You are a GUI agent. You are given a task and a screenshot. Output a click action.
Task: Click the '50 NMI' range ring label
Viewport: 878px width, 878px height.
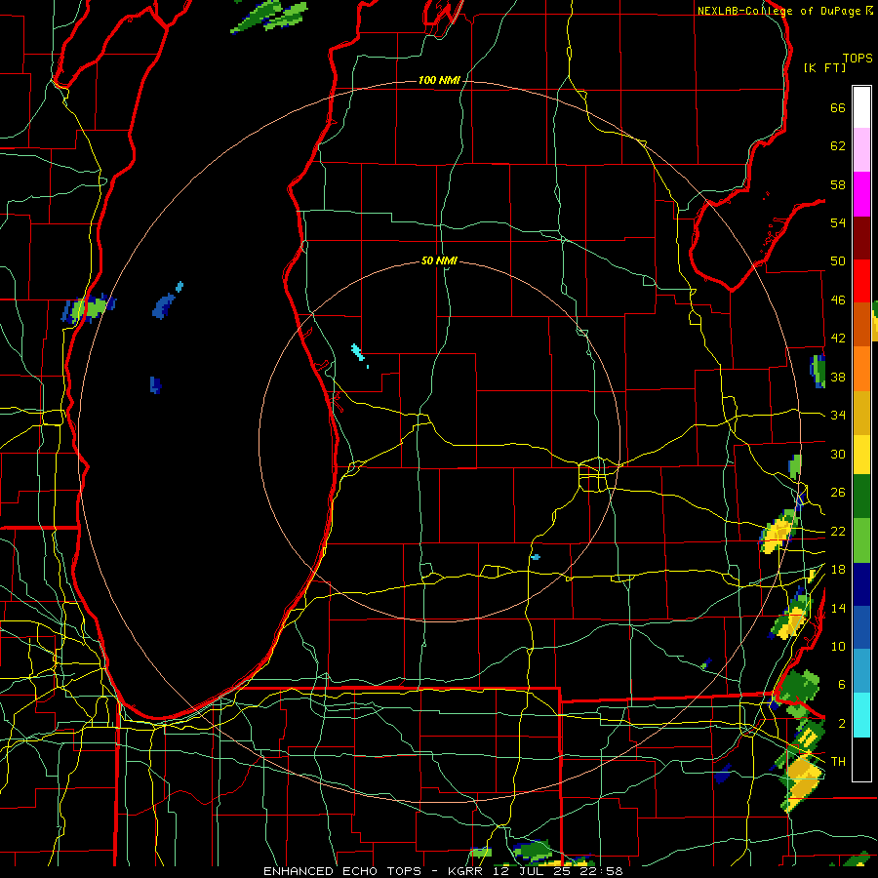point(439,260)
